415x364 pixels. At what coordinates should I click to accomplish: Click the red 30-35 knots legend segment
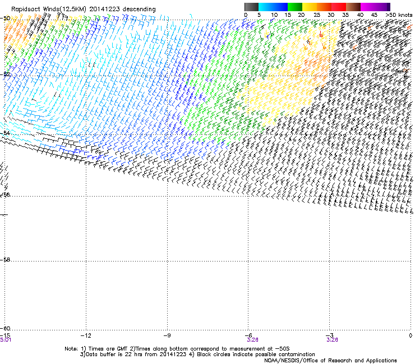point(339,7)
